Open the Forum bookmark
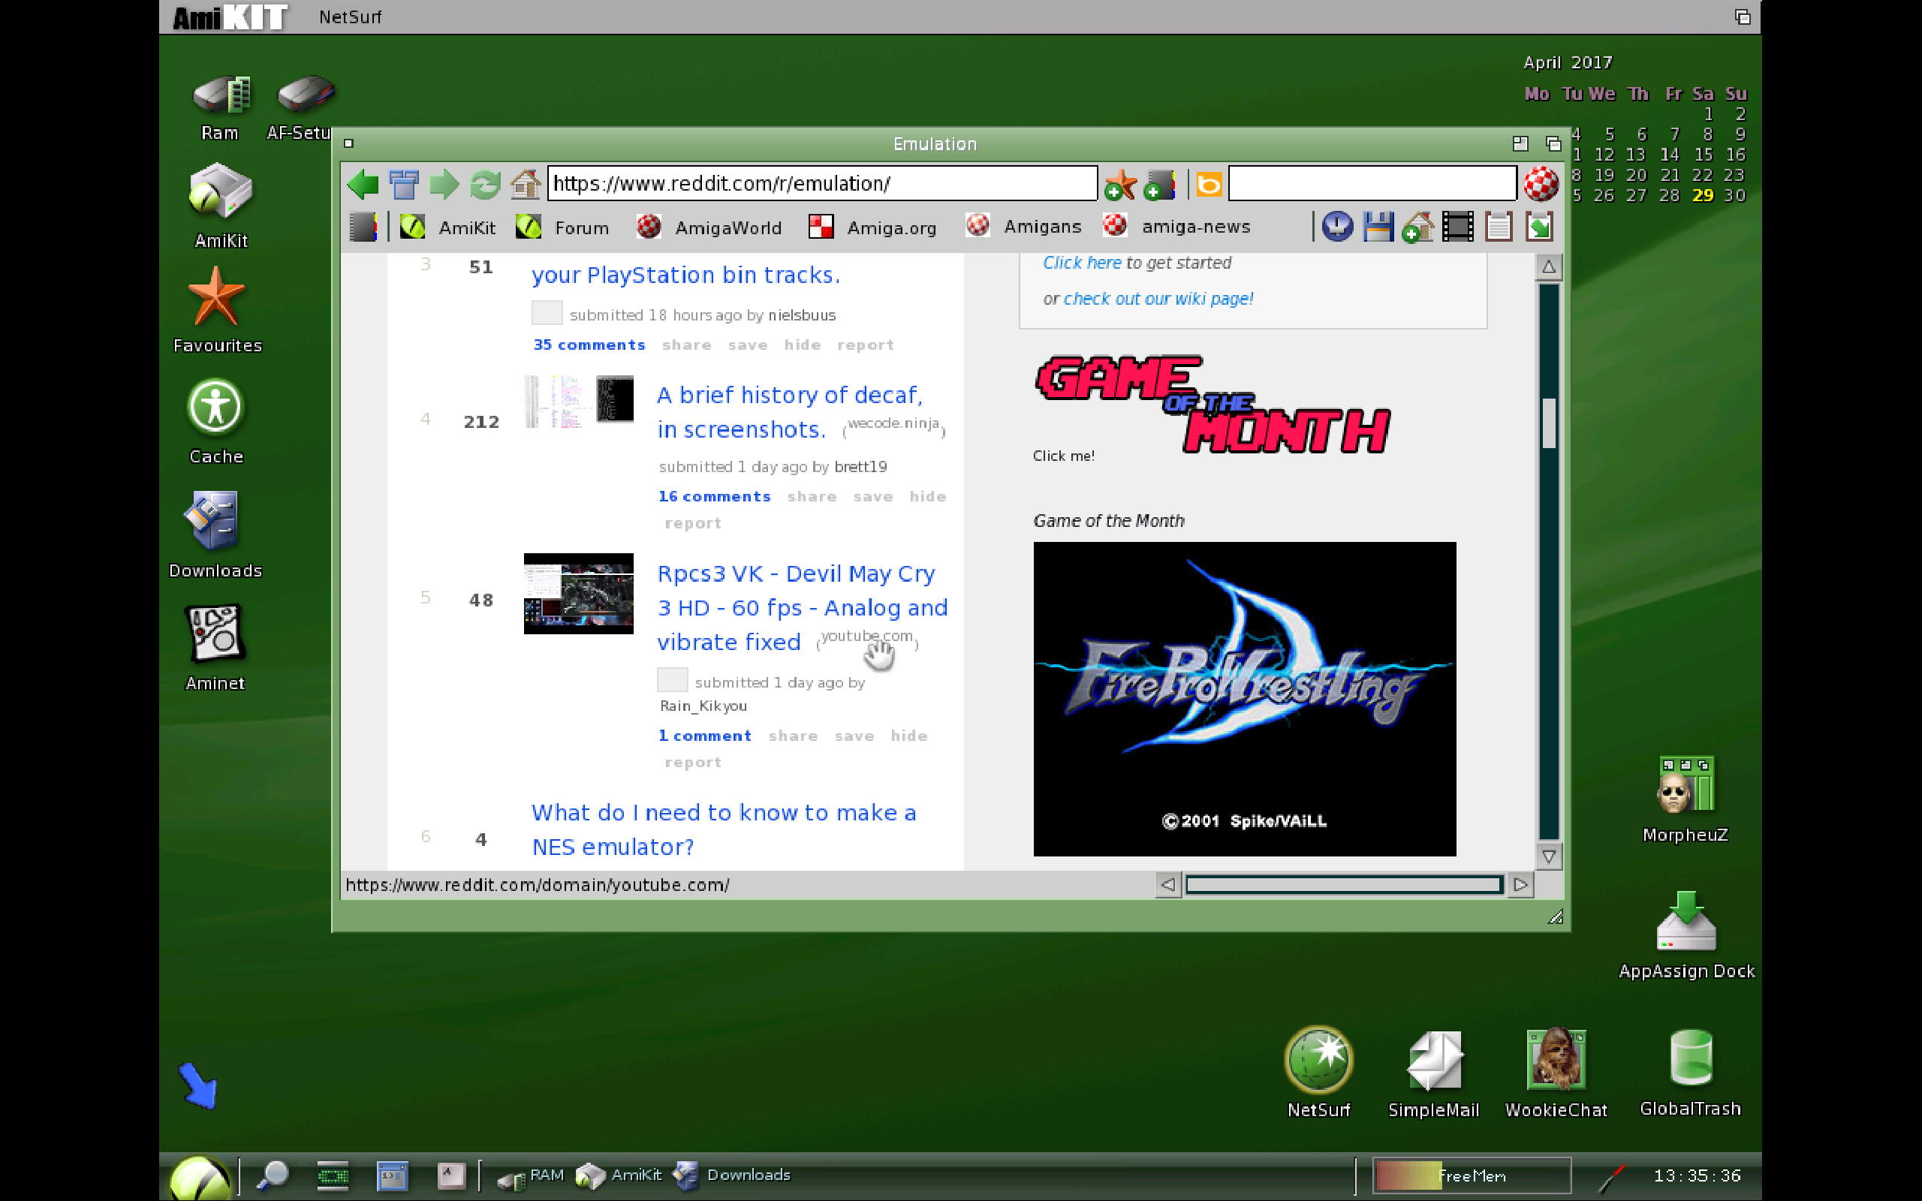Viewport: 1922px width, 1201px height. coord(562,228)
